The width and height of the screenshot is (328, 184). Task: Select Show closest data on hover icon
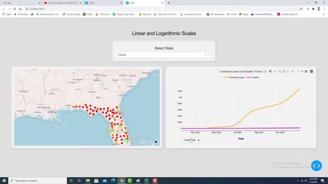coord(302,72)
